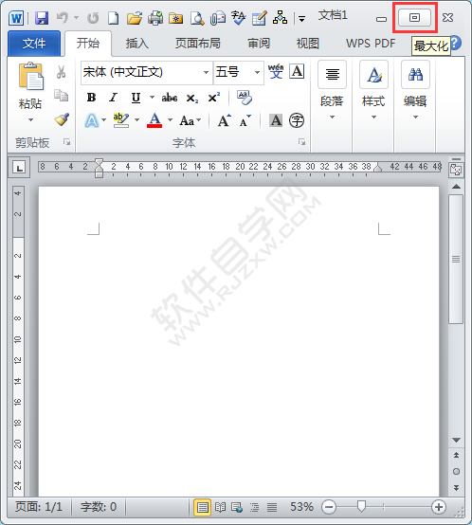Open the font size dropdown 五号
472x525 pixels.
click(x=257, y=72)
